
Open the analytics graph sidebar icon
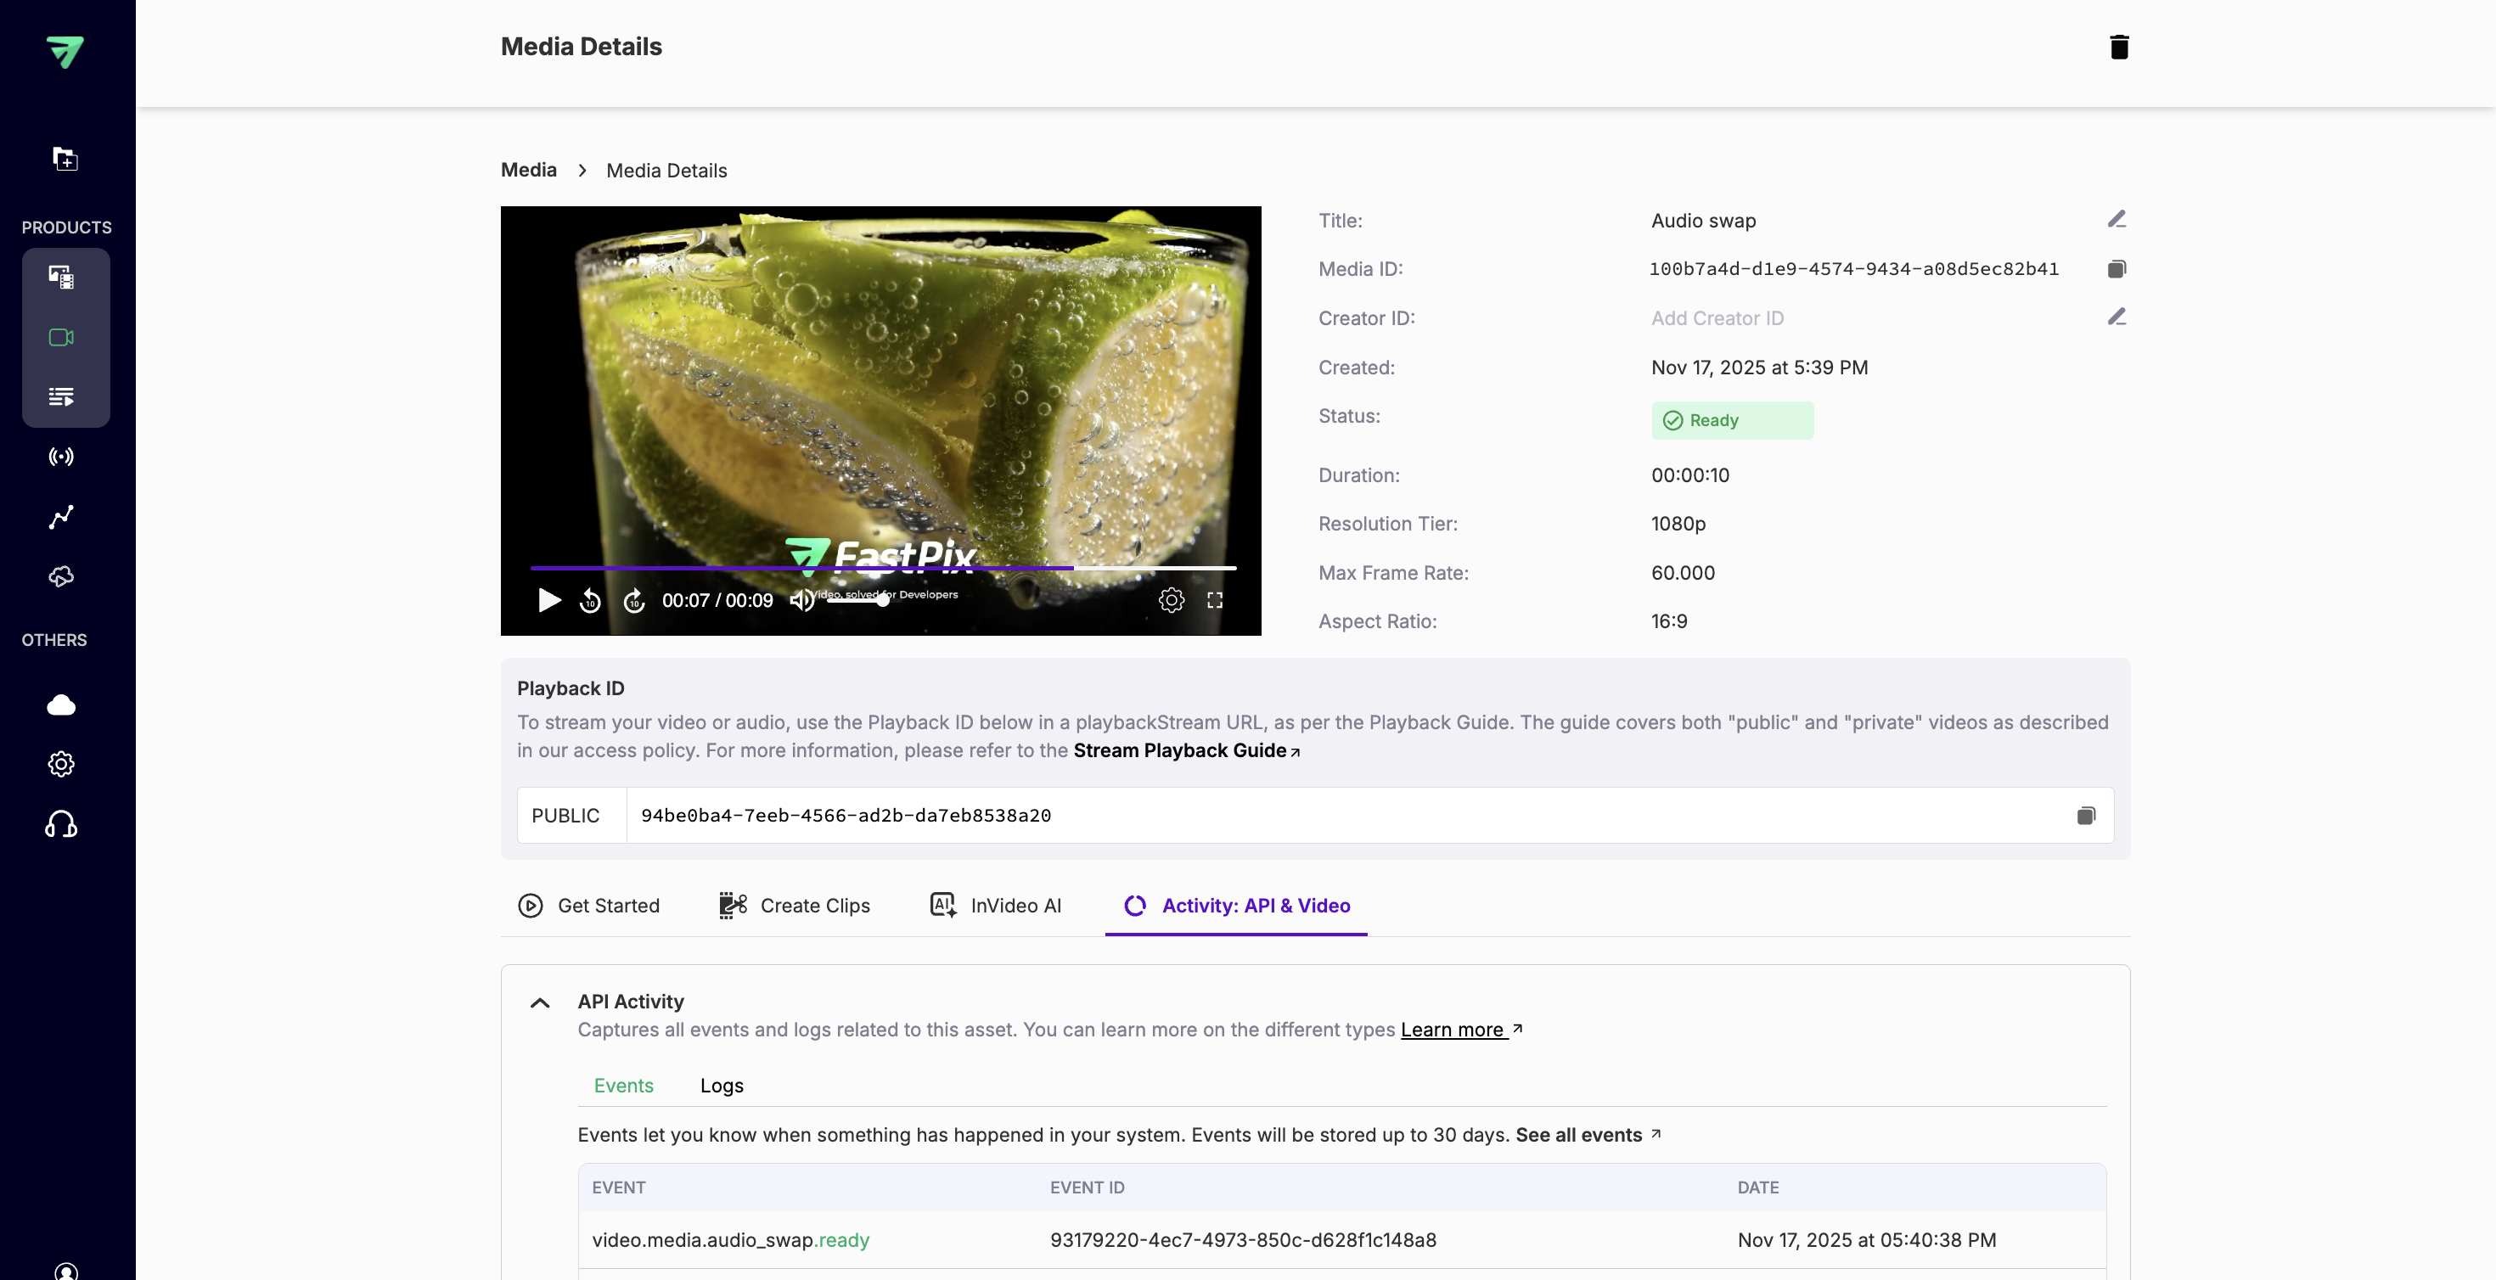(61, 516)
